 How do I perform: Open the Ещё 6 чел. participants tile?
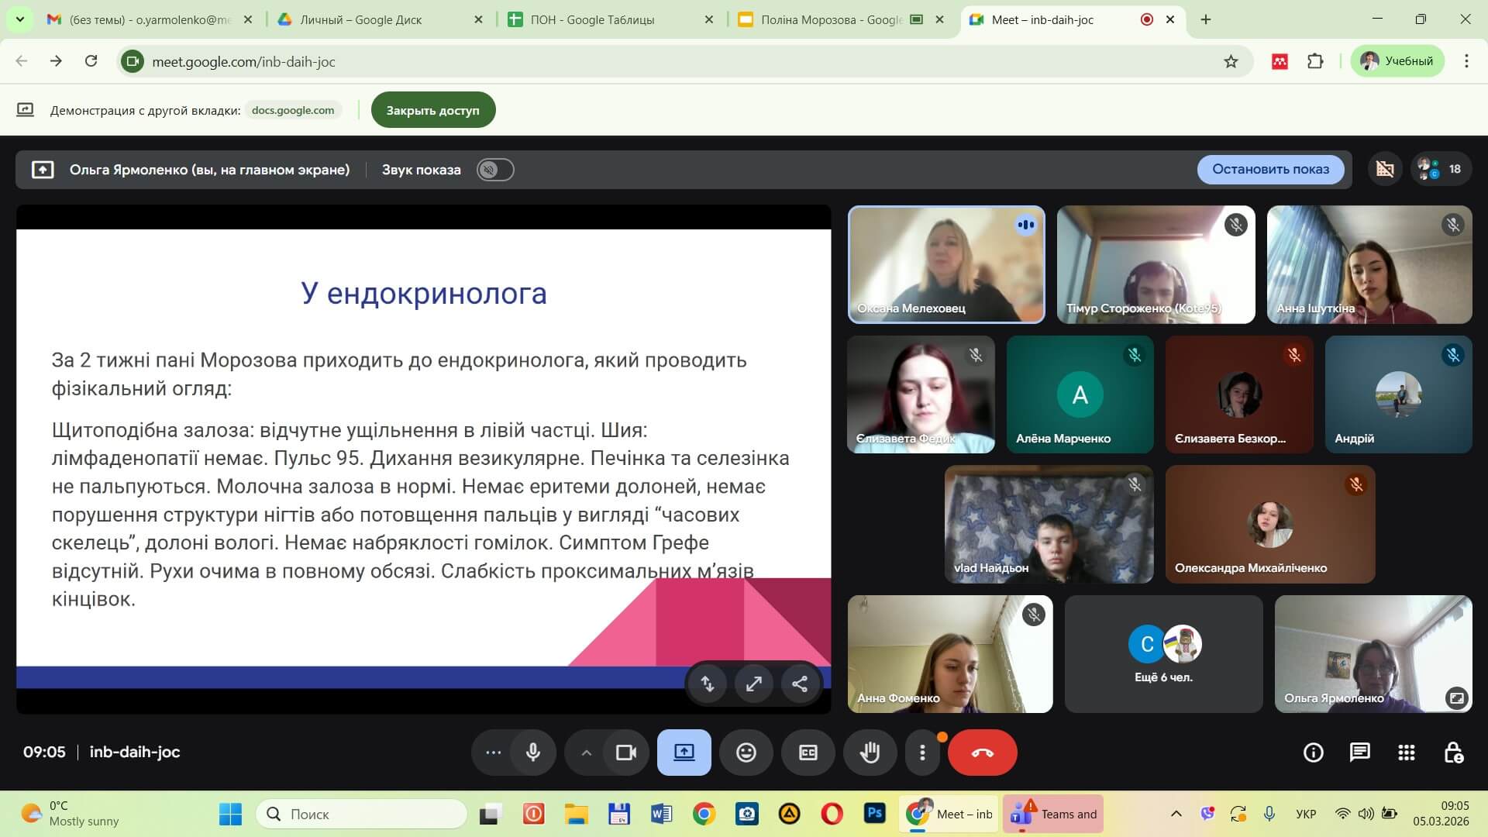pyautogui.click(x=1163, y=654)
